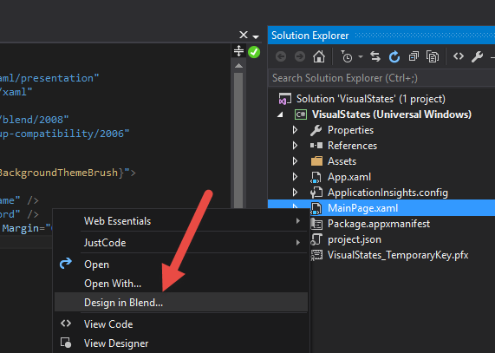The width and height of the screenshot is (495, 353).
Task: Click the text "blend/2008" in editor
Action: (33, 120)
